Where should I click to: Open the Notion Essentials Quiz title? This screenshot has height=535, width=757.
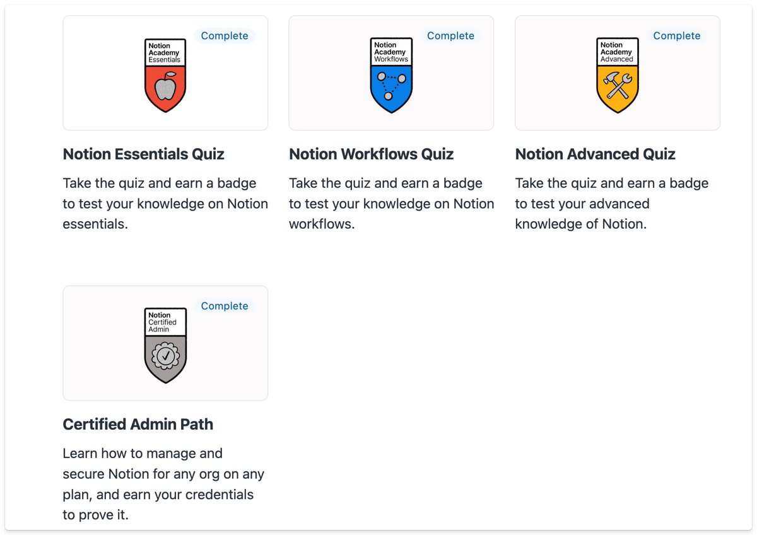click(x=143, y=154)
